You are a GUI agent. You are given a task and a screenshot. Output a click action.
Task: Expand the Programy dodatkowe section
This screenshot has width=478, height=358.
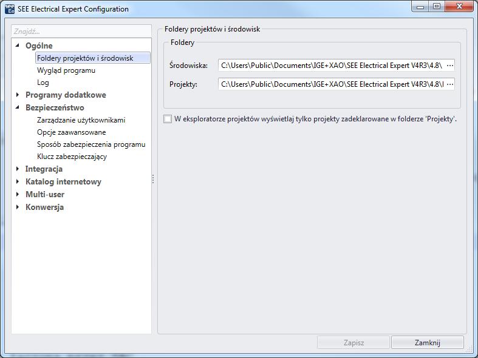pyautogui.click(x=18, y=95)
